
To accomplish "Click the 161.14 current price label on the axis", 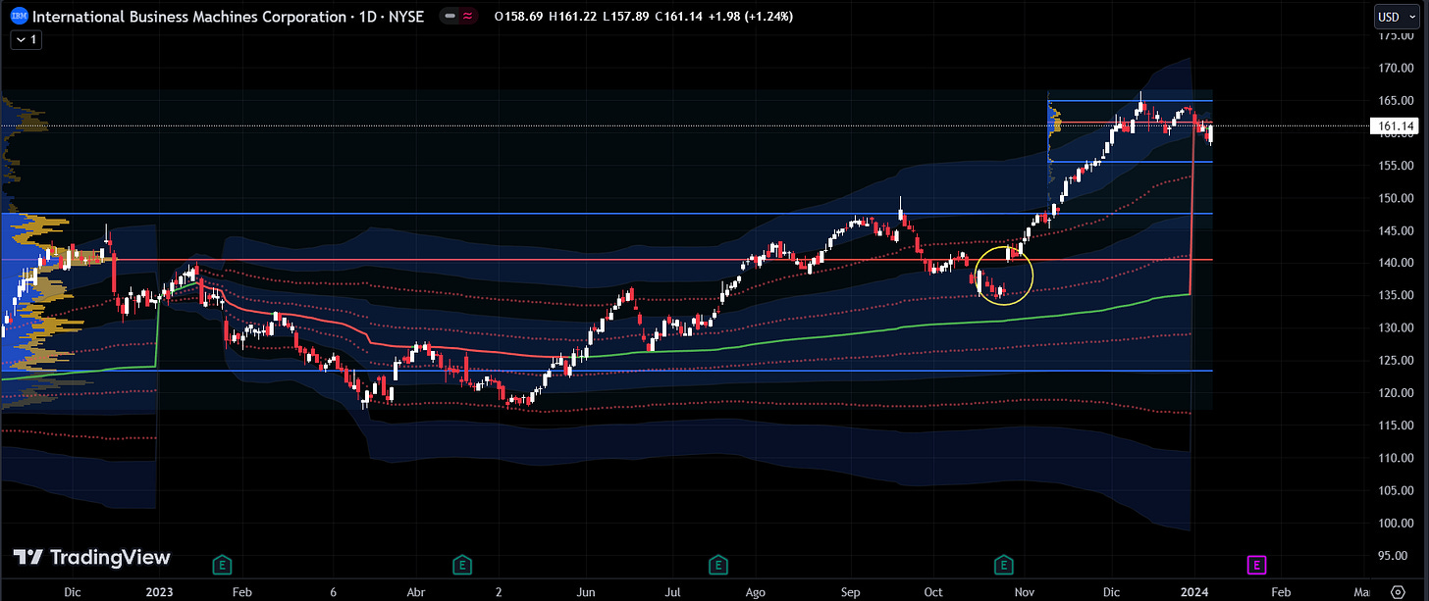I will pos(1394,126).
